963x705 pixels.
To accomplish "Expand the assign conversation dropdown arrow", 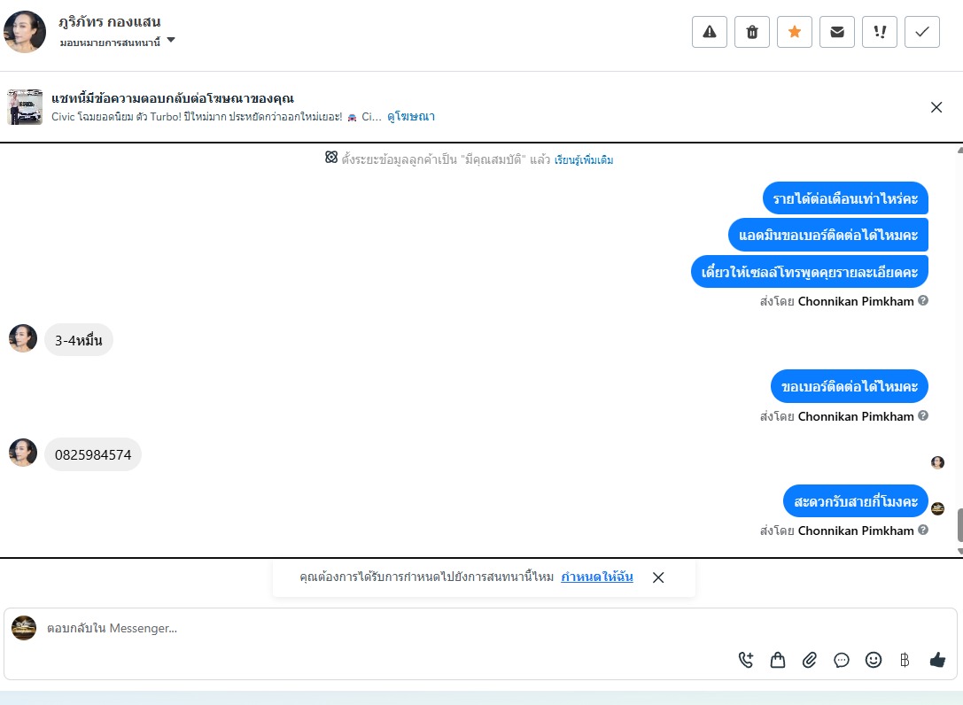I will click(171, 40).
